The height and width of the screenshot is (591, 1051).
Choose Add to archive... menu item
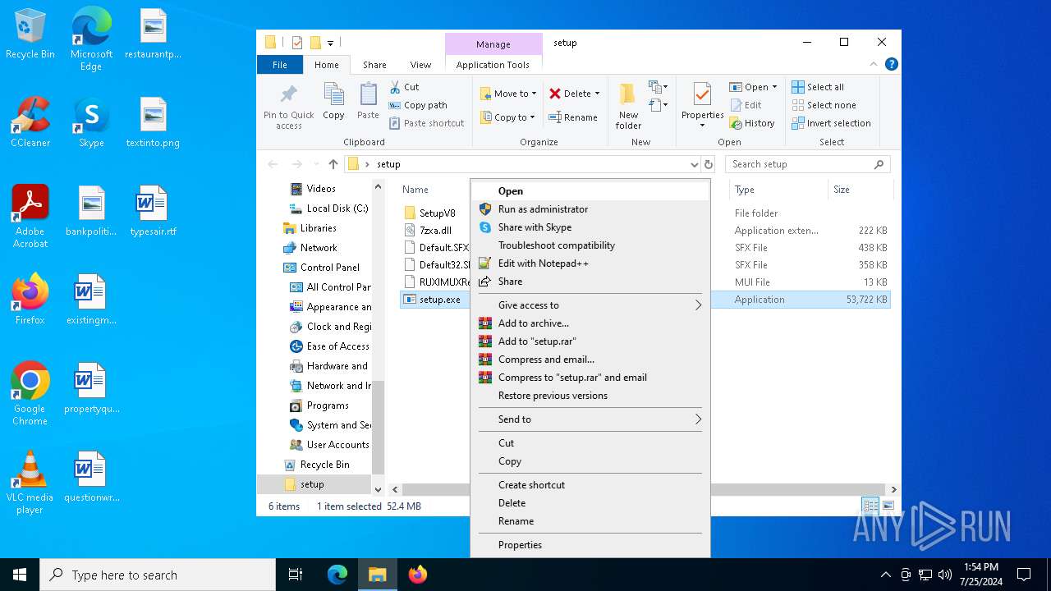click(x=590, y=323)
